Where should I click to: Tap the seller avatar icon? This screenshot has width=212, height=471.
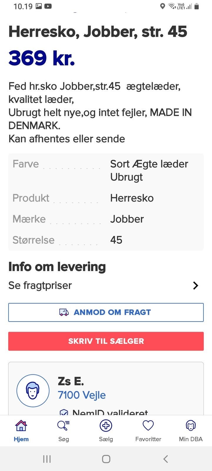[33, 391]
